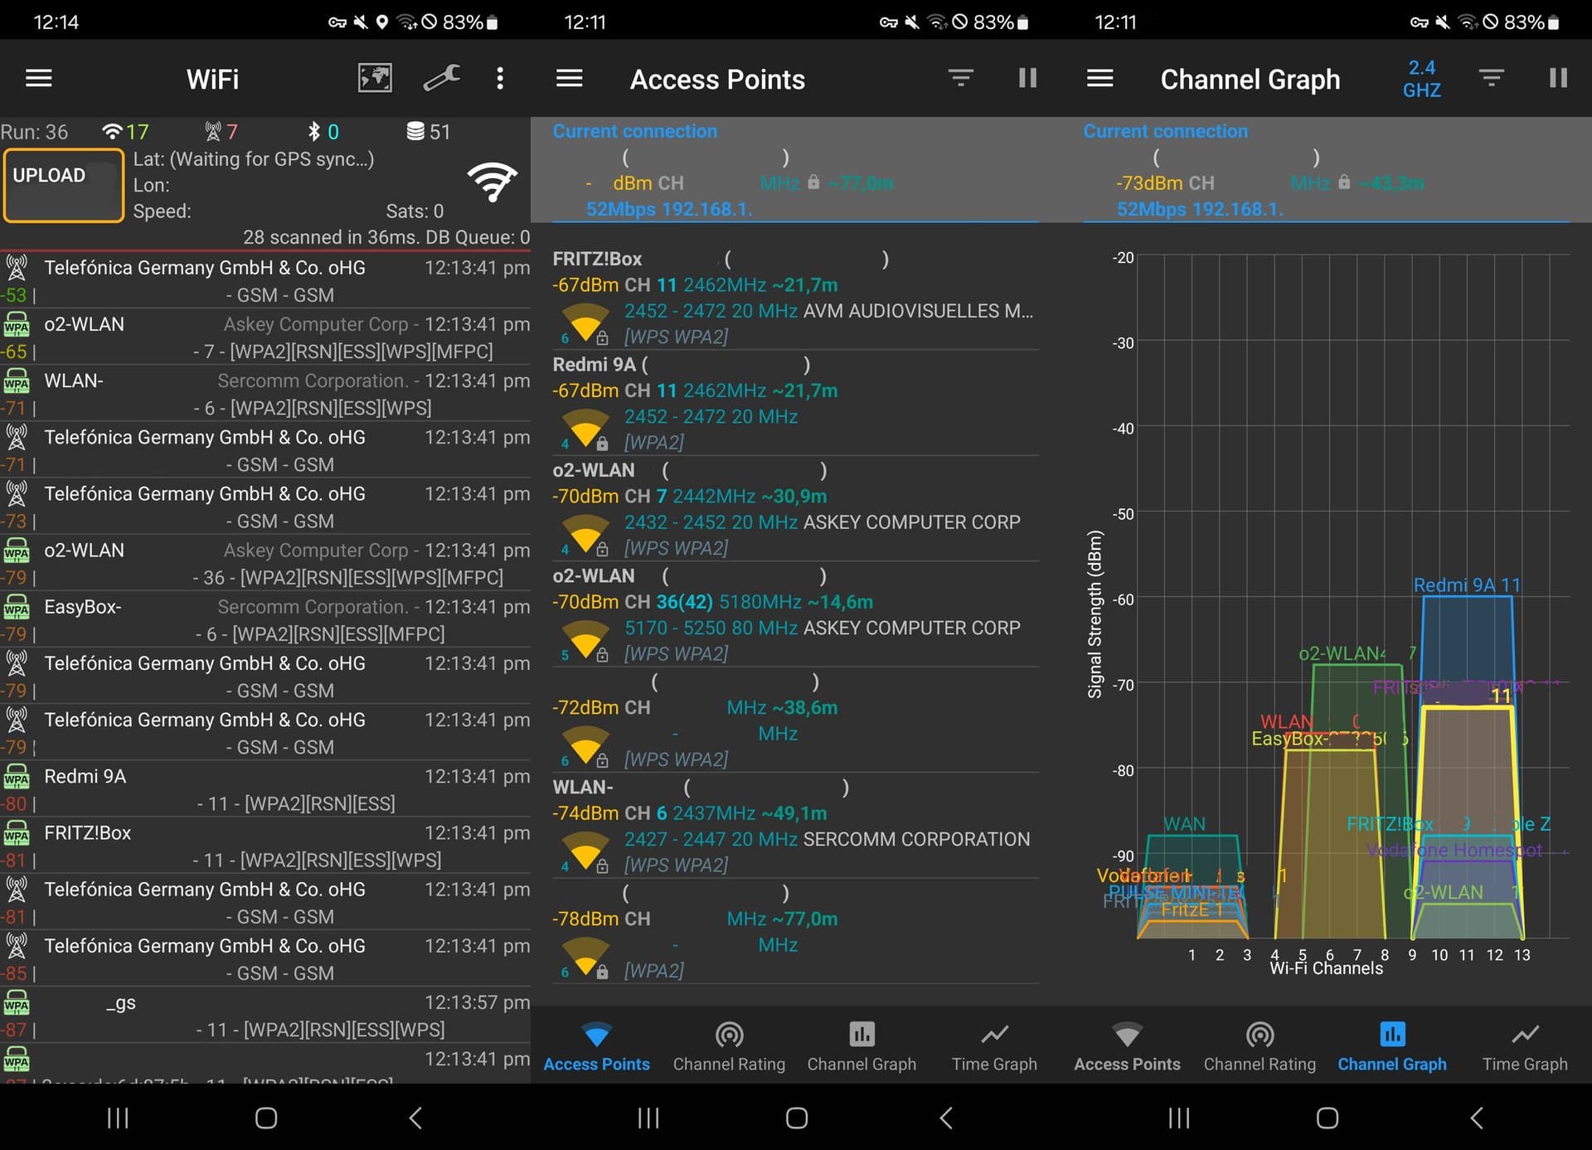Select Access Points tab in the middle screen

pyautogui.click(x=596, y=1046)
